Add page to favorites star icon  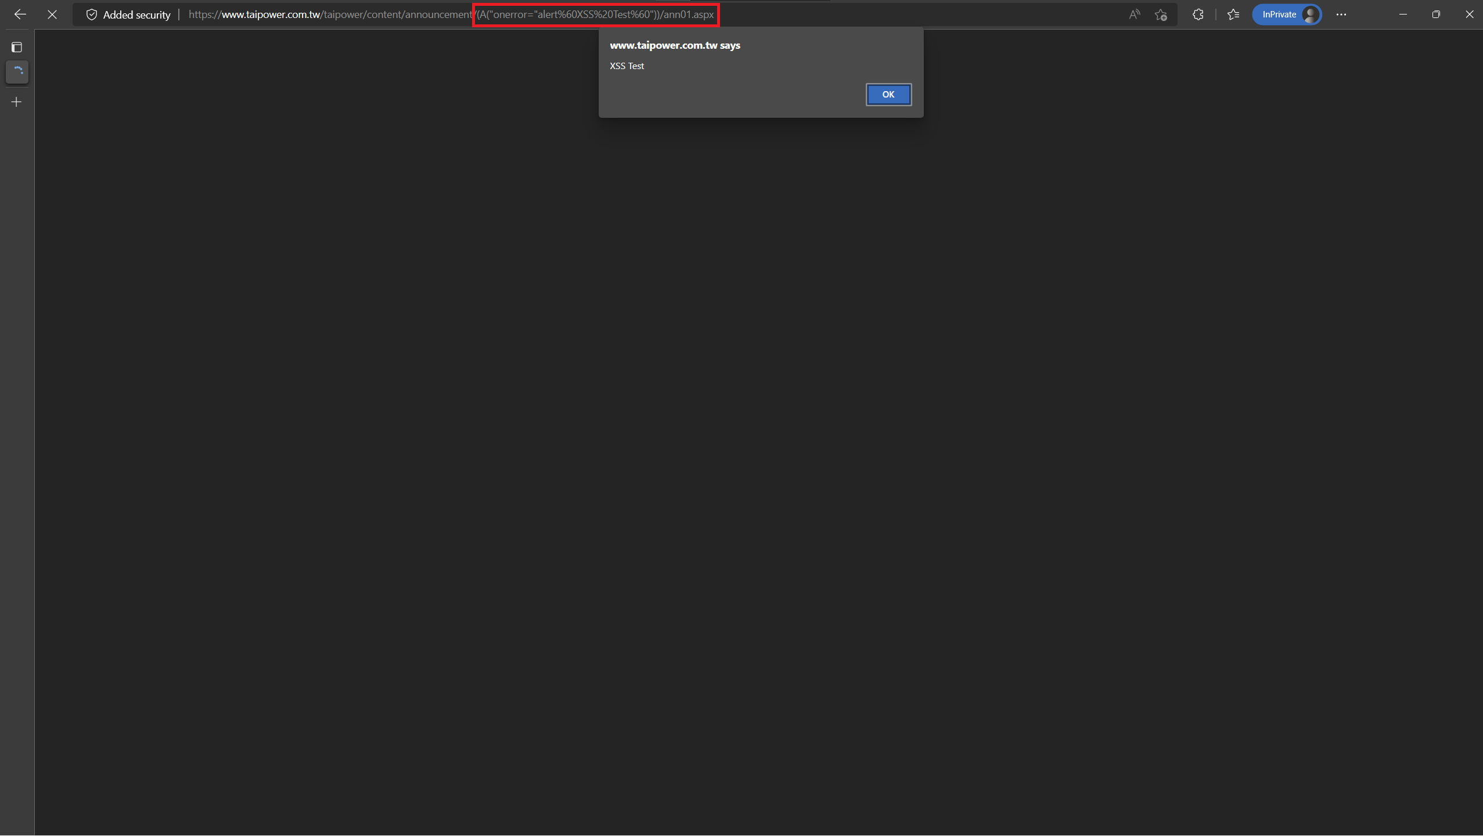click(1161, 15)
